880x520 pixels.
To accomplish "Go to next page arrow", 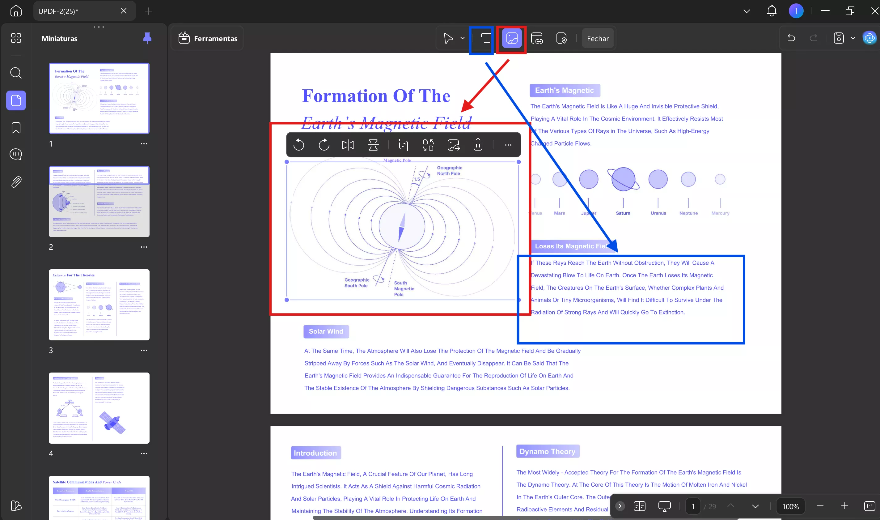I will click(x=755, y=506).
